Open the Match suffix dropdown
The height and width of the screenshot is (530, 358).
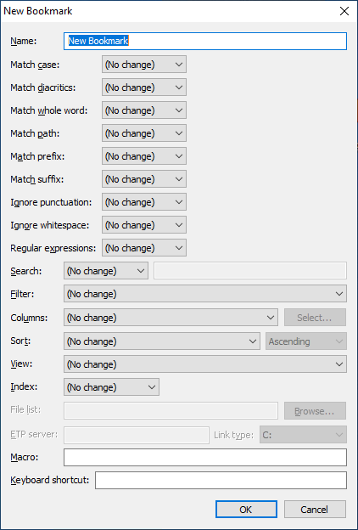[144, 179]
